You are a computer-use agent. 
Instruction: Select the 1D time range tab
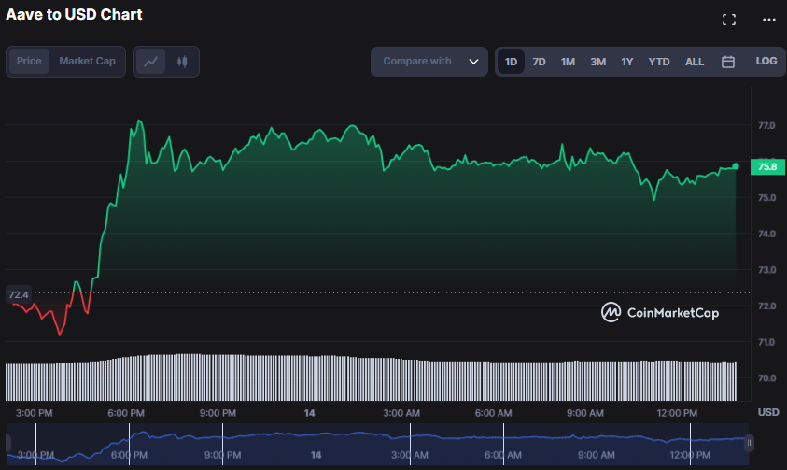click(x=511, y=62)
